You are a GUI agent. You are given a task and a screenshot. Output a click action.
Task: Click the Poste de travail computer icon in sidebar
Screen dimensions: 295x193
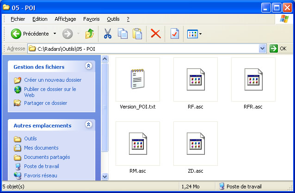(x=18, y=167)
